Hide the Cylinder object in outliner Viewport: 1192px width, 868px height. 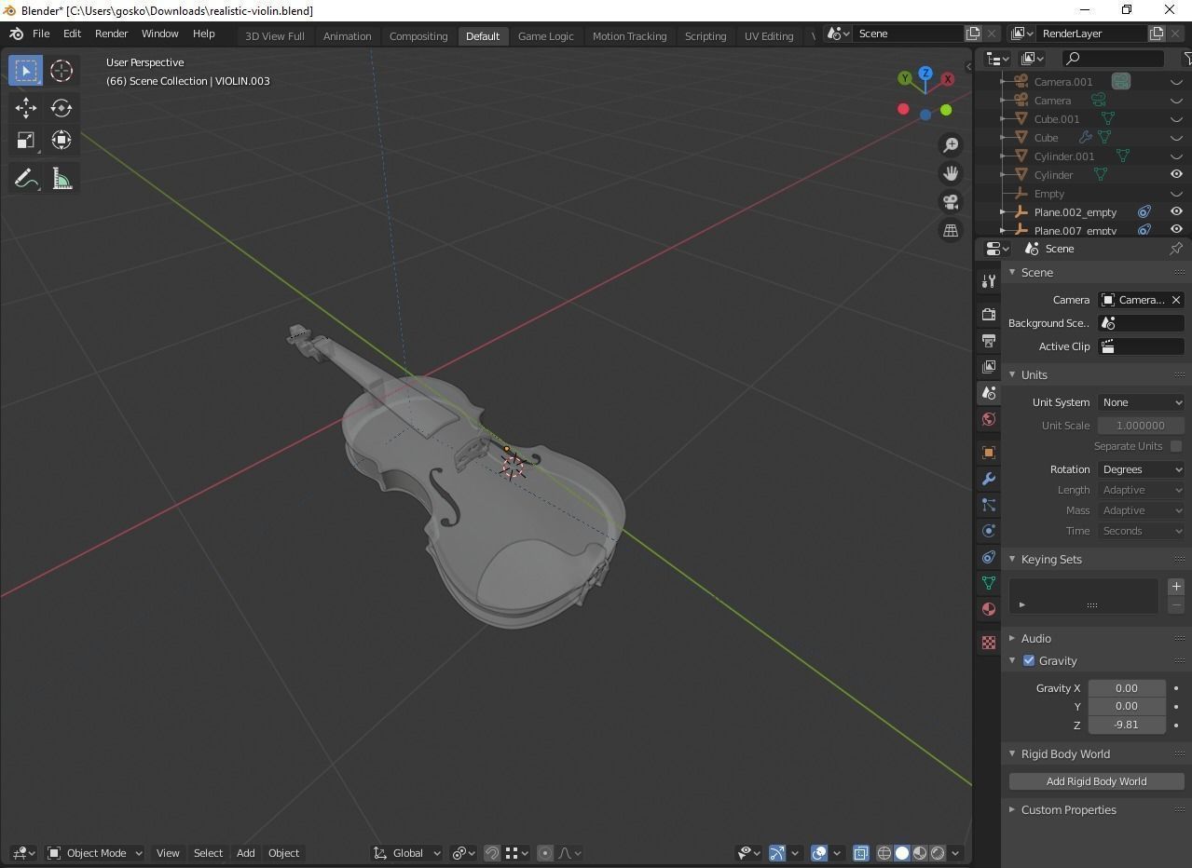1176,174
